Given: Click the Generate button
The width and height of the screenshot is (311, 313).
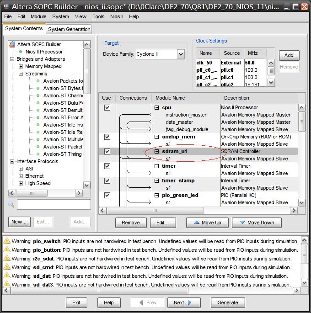Looking at the screenshot, I should 228,302.
